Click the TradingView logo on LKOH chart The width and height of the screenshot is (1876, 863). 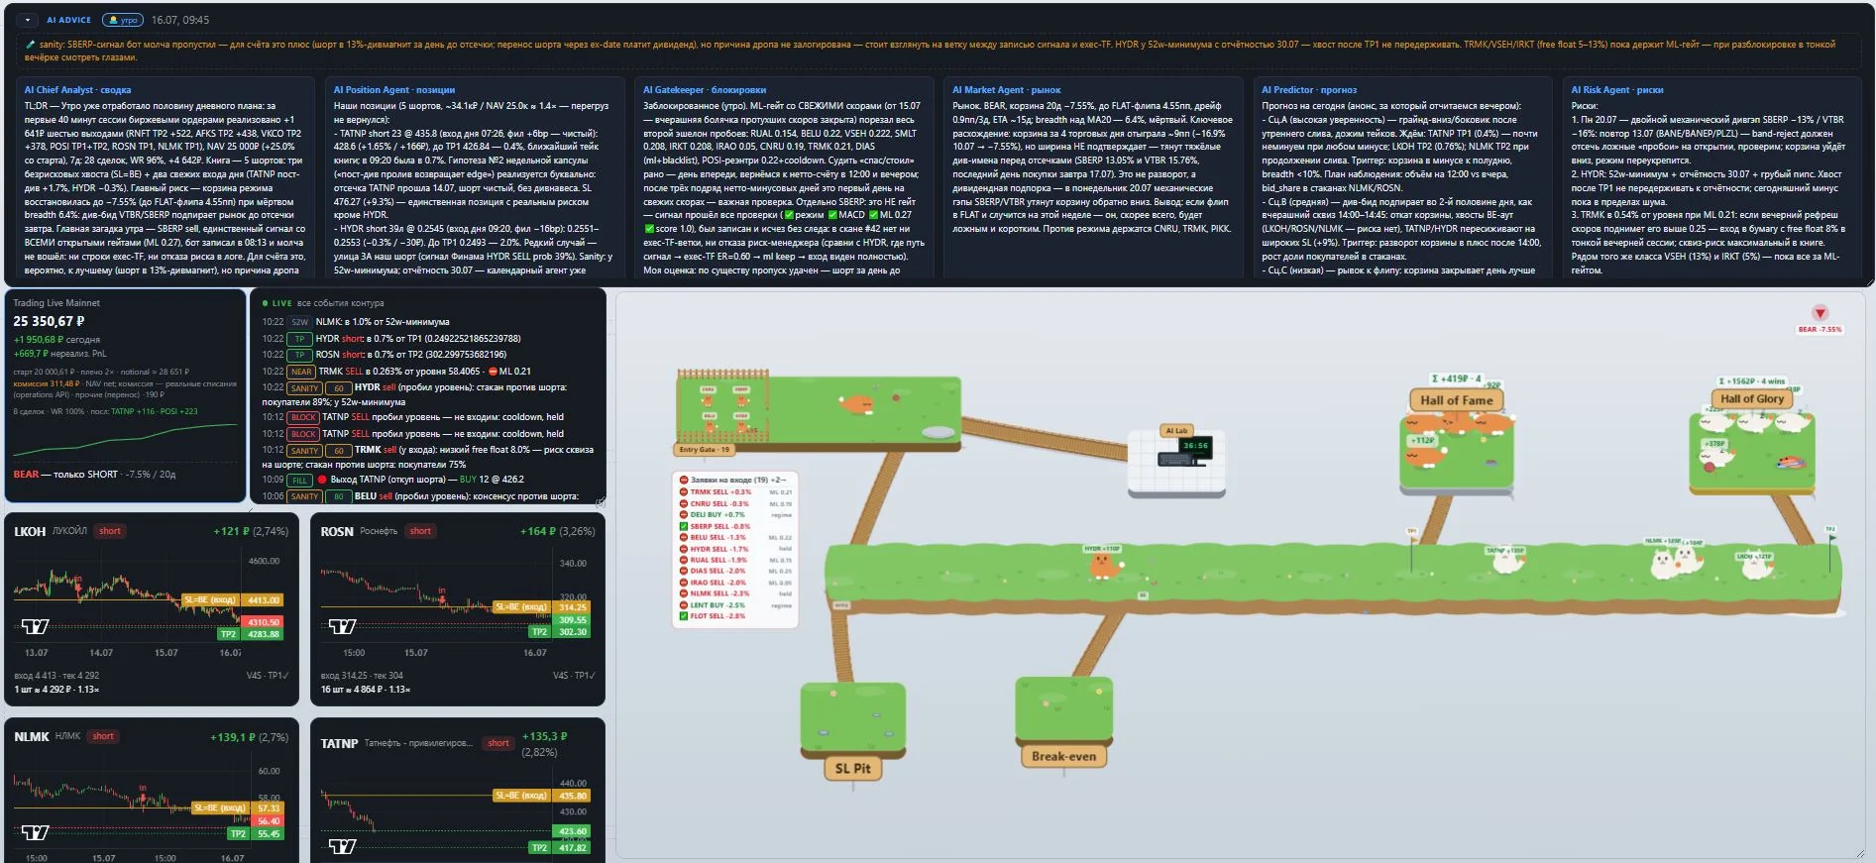point(36,626)
